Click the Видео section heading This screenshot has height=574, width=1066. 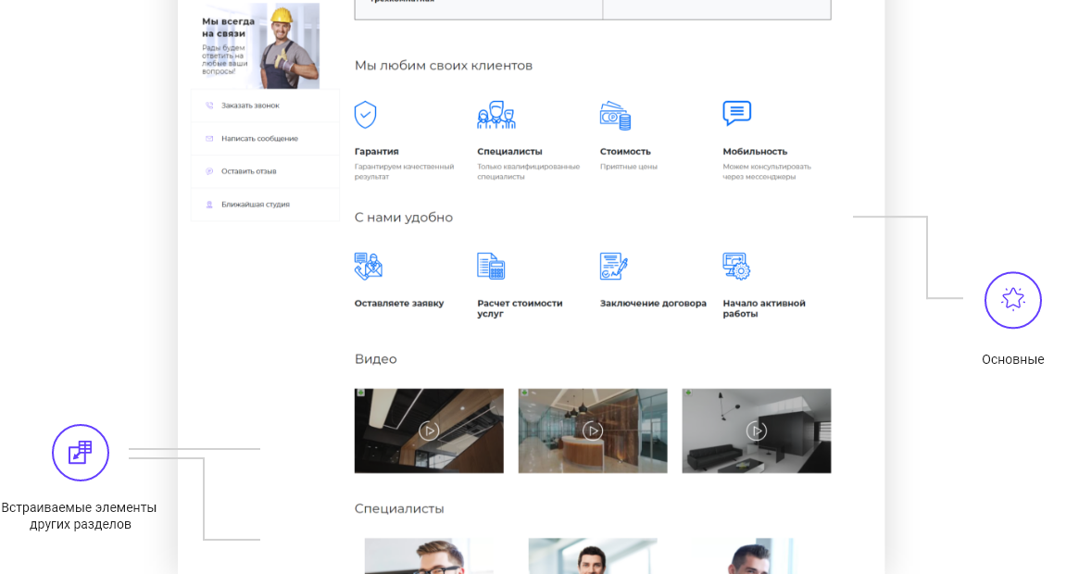(x=376, y=359)
